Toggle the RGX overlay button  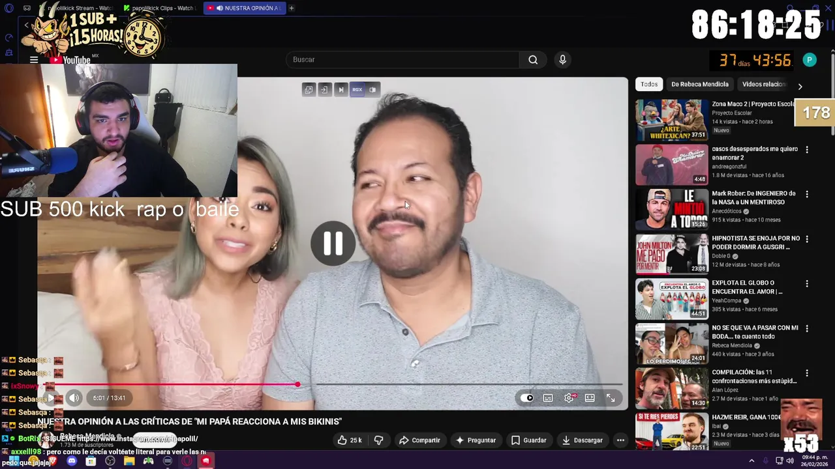357,90
